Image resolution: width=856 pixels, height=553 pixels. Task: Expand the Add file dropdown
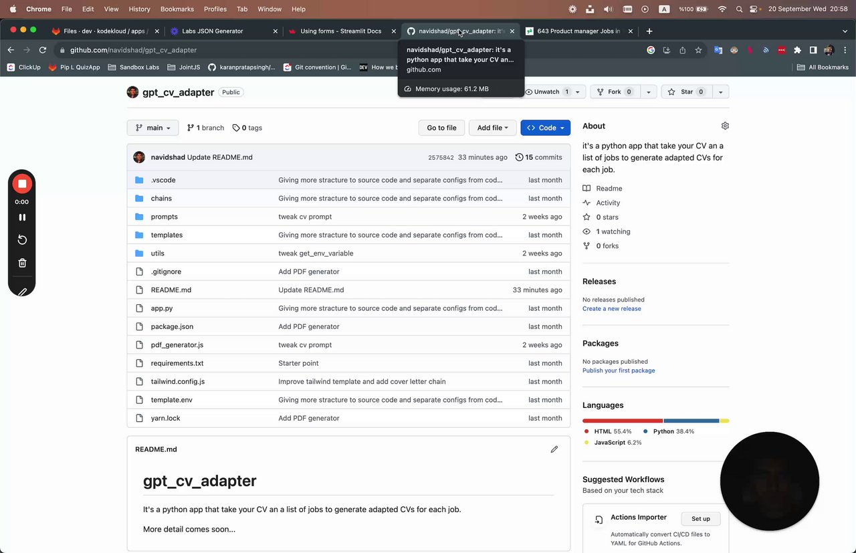point(493,128)
